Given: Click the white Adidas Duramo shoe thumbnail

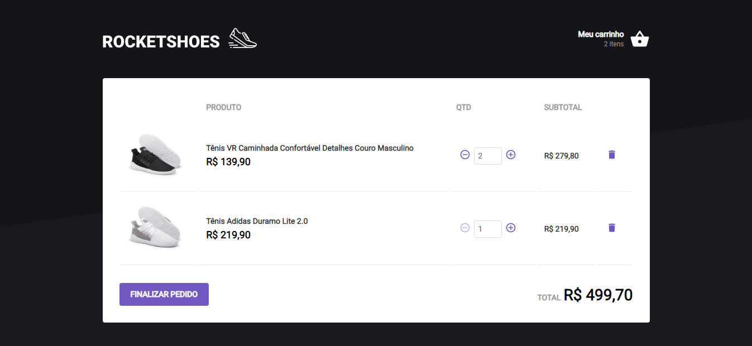Looking at the screenshot, I should [155, 228].
